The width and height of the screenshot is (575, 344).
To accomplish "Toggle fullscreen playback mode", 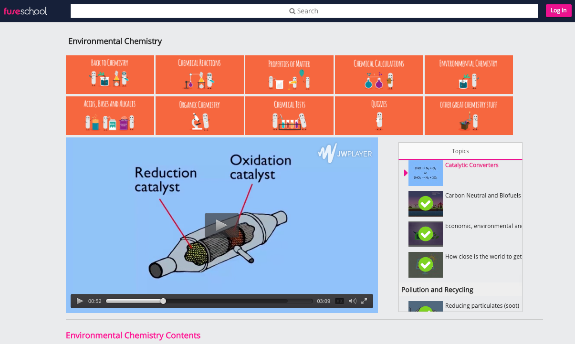I will tap(364, 301).
